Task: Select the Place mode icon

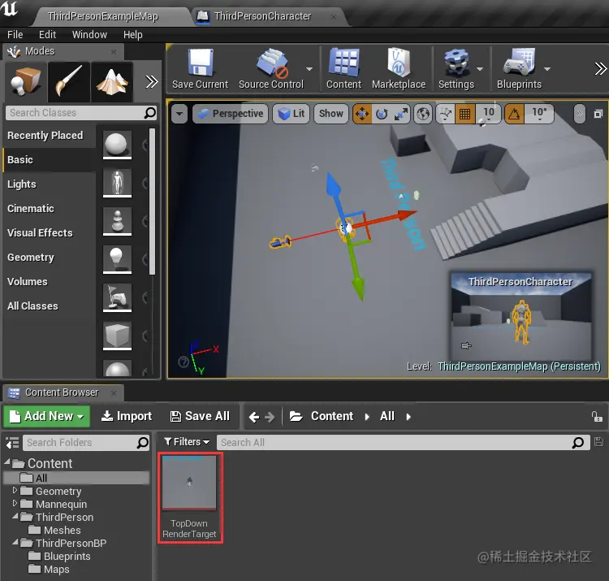Action: point(26,81)
